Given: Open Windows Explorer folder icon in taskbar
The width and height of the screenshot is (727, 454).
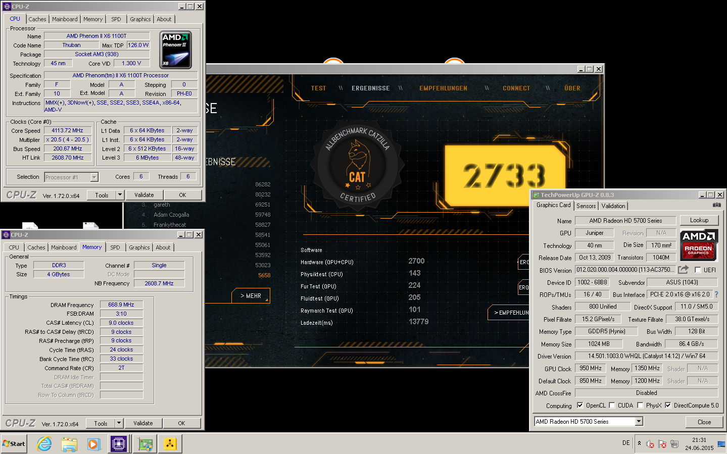Looking at the screenshot, I should pos(69,444).
